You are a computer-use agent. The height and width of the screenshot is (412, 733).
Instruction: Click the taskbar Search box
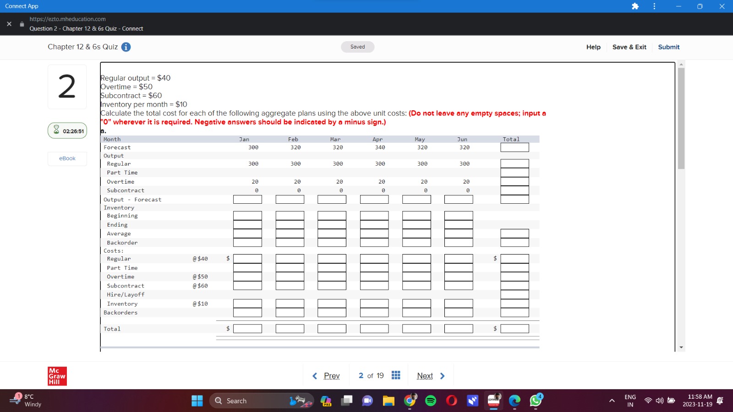tap(262, 401)
